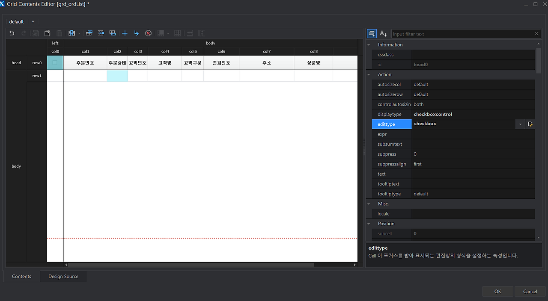548x301 pixels.
Task: Toggle the checkbox in the head row cell
Action: tap(55, 62)
